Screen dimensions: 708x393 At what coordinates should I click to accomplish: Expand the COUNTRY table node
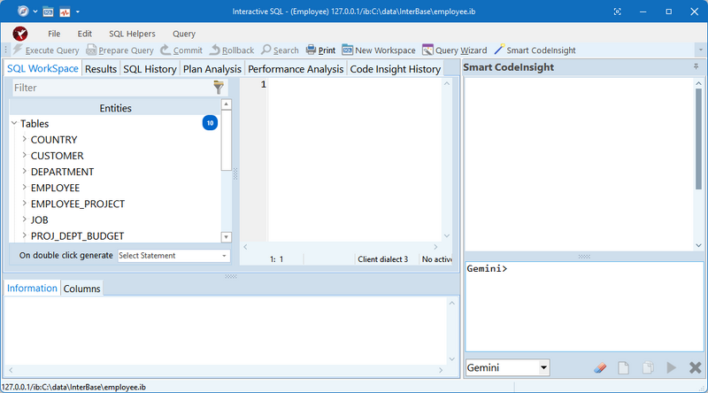point(25,139)
